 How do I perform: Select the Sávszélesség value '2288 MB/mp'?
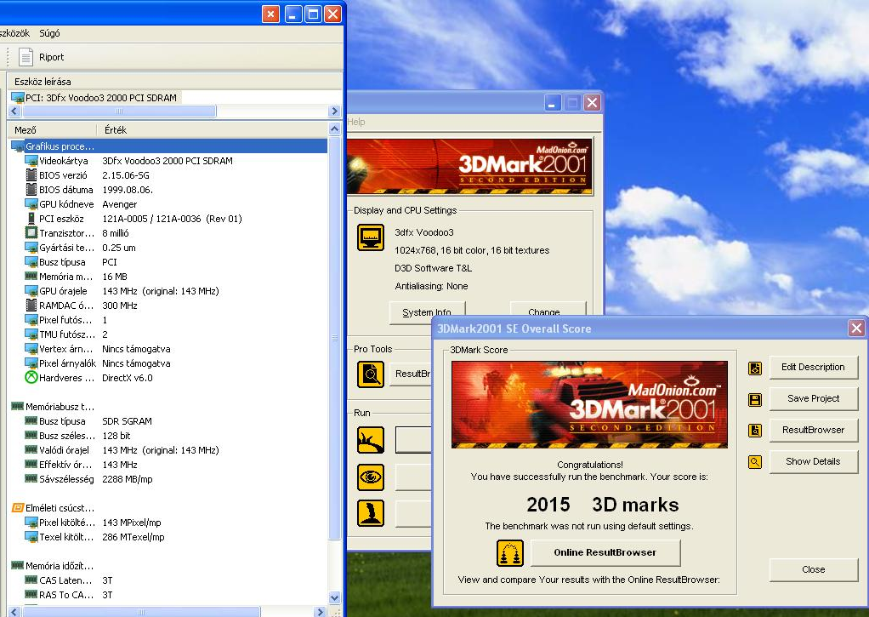coord(128,479)
